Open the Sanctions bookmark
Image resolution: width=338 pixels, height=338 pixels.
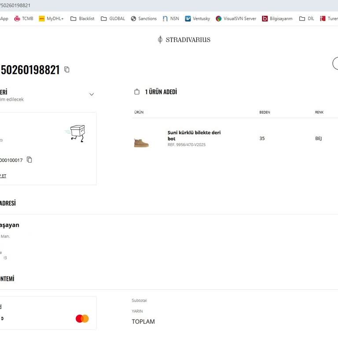144,18
